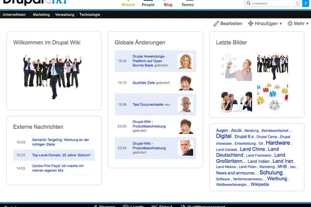Open the woman drawing flowchart thumbnail
The height and width of the screenshot is (207, 311).
(237, 67)
